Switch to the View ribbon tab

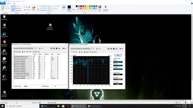(14, 4)
